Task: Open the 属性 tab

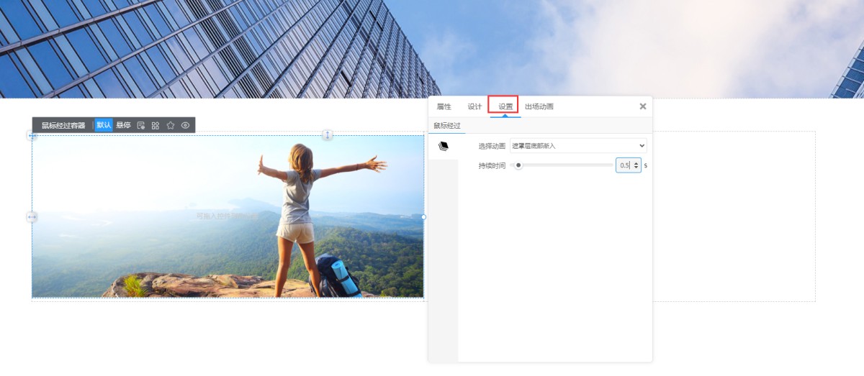Action: click(x=444, y=106)
